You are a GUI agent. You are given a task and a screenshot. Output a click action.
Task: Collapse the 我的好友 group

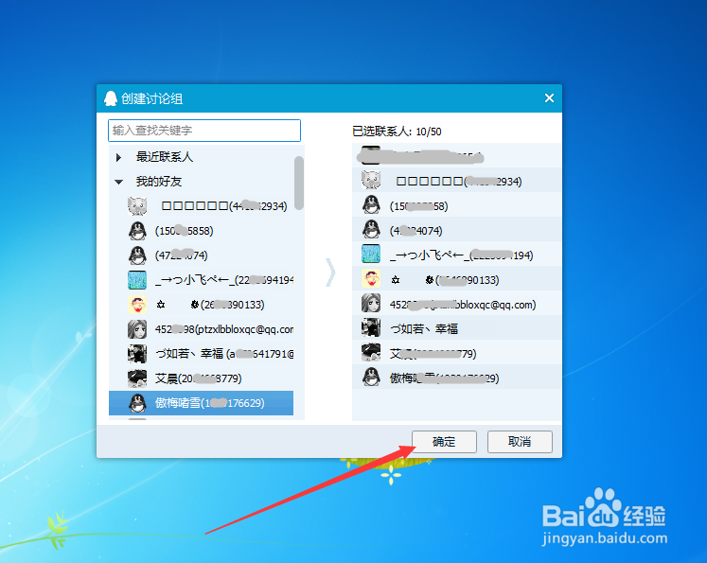pyautogui.click(x=119, y=182)
